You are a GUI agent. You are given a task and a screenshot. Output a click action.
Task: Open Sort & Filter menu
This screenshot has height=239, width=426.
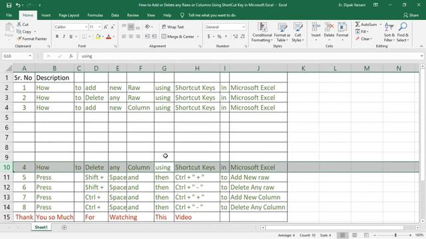389,33
